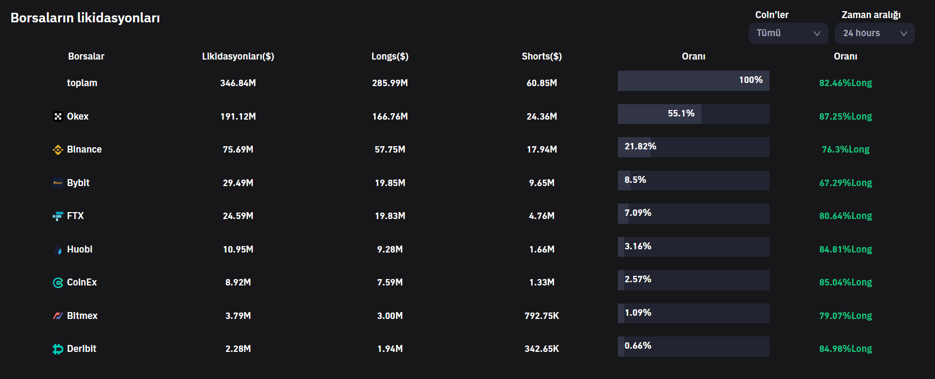Click the Binance logo icon

(x=58, y=150)
